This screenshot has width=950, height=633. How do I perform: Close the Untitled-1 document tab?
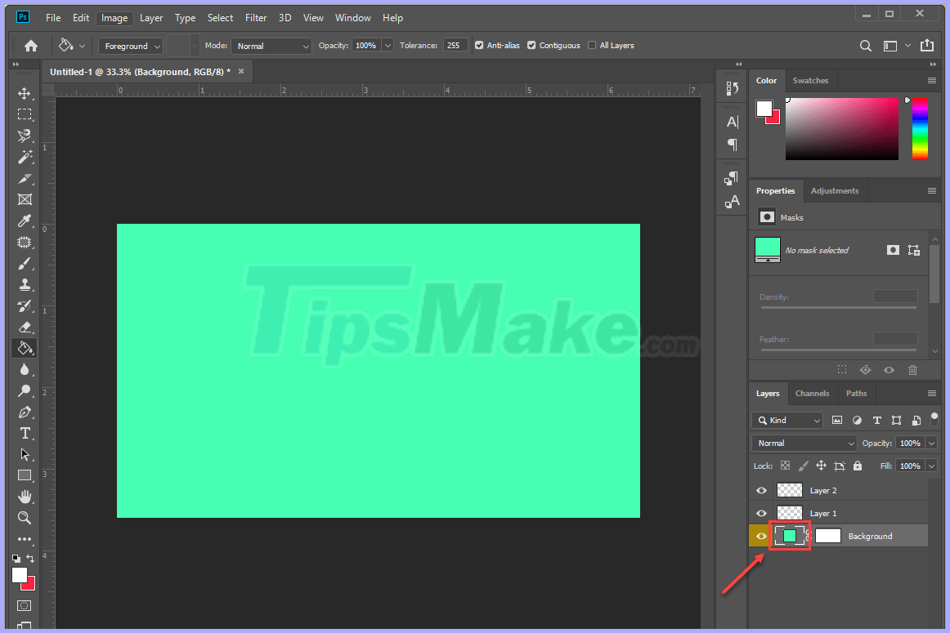[x=241, y=71]
